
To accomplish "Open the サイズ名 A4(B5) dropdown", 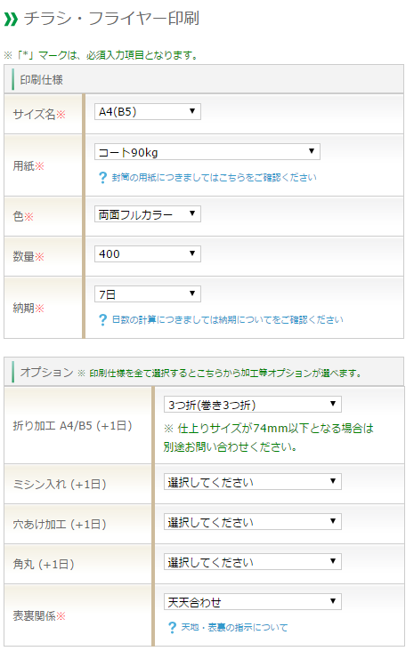I will [148, 112].
